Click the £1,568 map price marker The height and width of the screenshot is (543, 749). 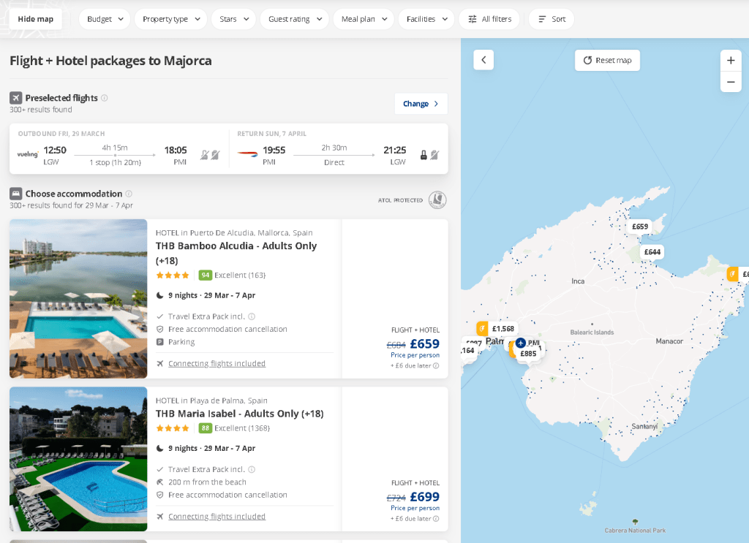pos(497,329)
